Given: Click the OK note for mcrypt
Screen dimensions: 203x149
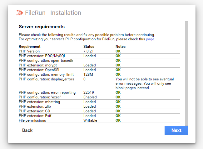Looking at the screenshot, I should coord(118,65).
